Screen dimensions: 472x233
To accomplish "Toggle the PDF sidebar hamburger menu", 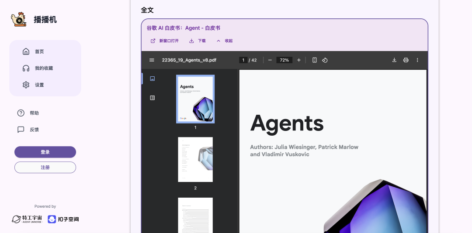I will [152, 60].
